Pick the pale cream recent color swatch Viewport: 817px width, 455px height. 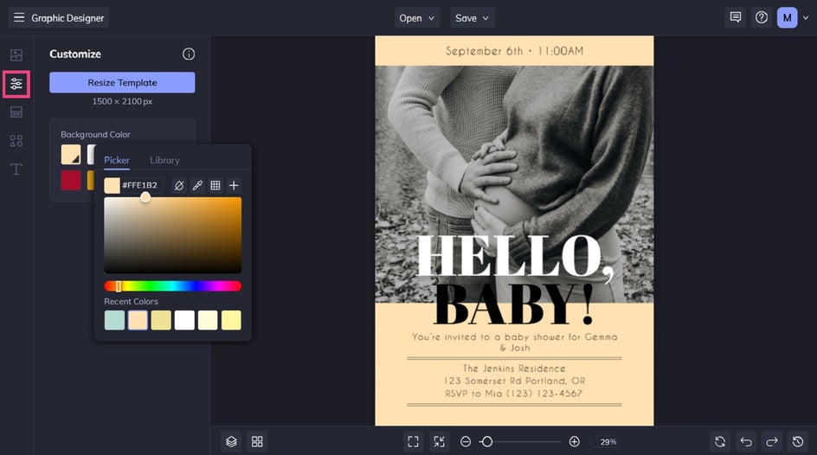point(208,320)
